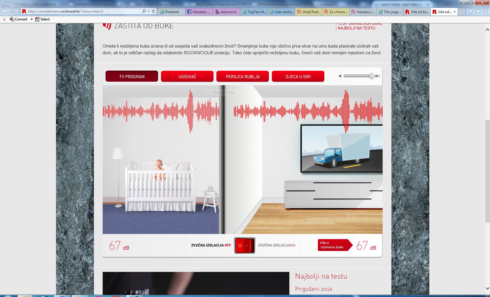Image resolution: width=490 pixels, height=297 pixels.
Task: Mute sound using the left speaker icon
Action: click(x=340, y=76)
